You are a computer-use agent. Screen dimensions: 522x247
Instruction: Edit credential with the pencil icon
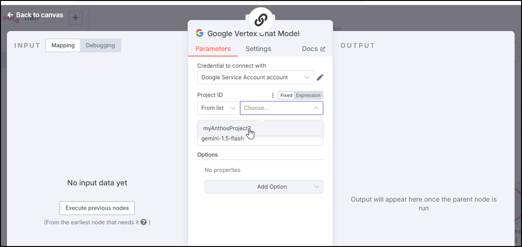(x=320, y=77)
